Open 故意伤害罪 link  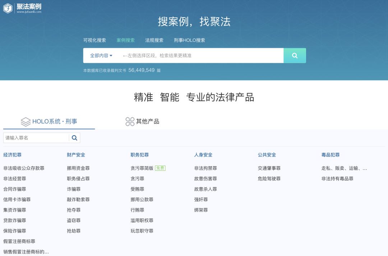(x=205, y=178)
